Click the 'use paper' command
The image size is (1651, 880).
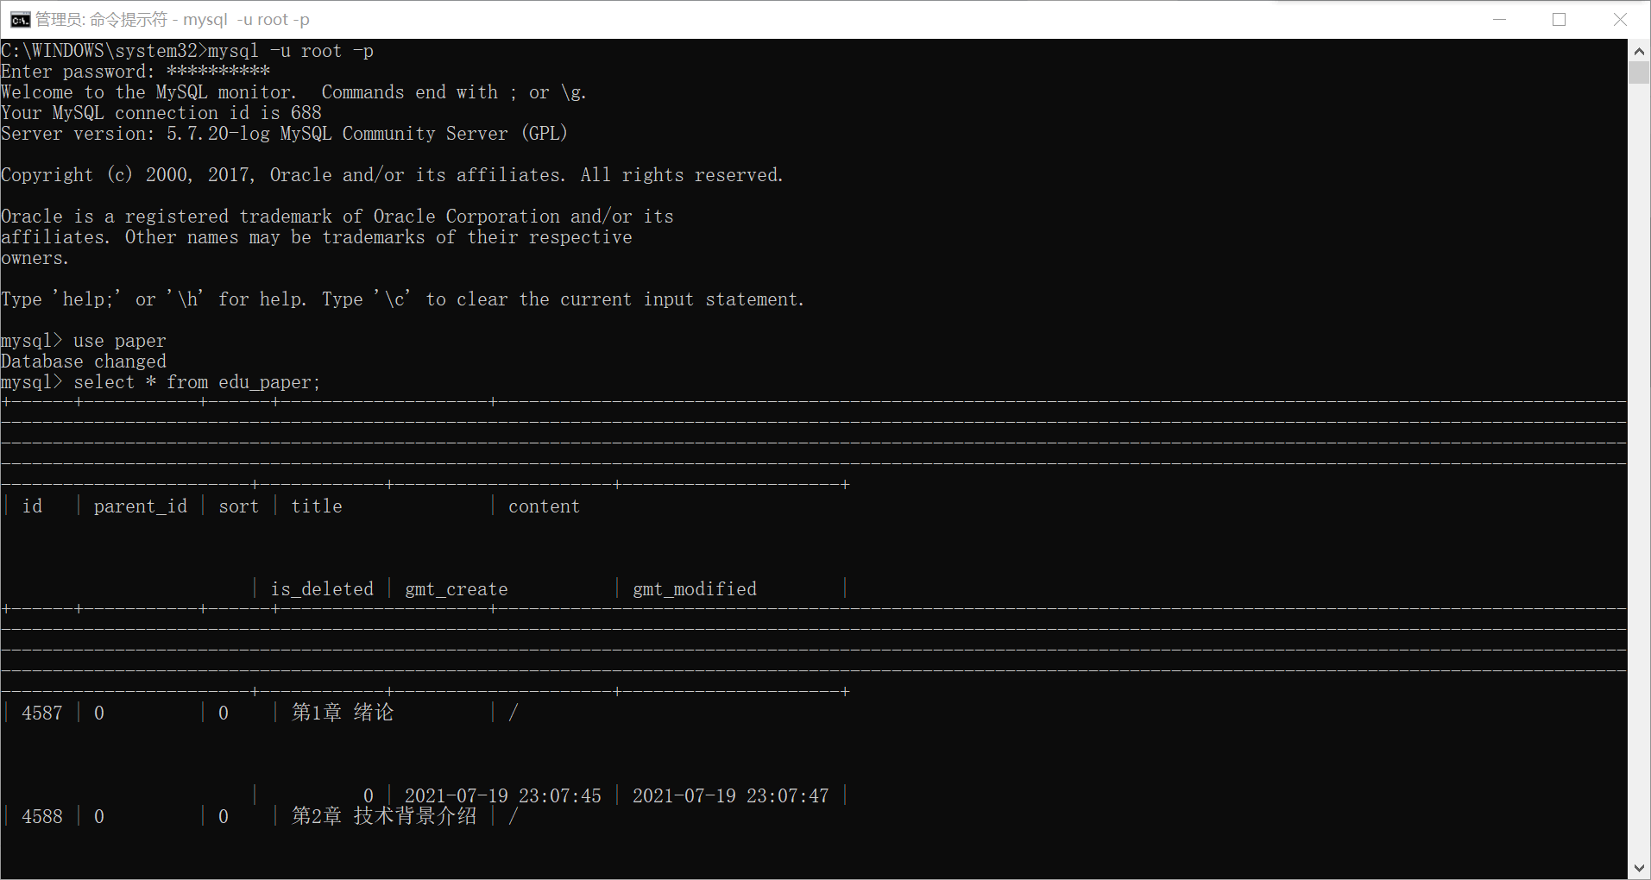click(119, 341)
